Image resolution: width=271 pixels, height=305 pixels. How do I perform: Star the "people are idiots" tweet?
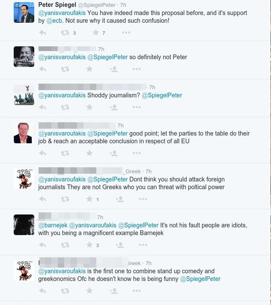click(x=89, y=245)
